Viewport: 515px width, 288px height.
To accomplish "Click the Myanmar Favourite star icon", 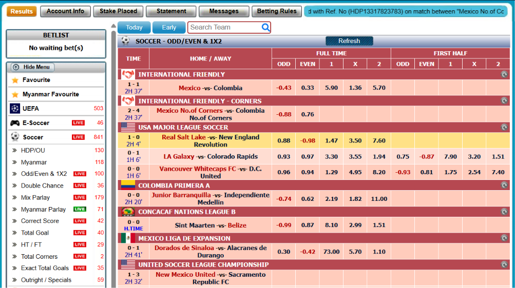I will [15, 95].
